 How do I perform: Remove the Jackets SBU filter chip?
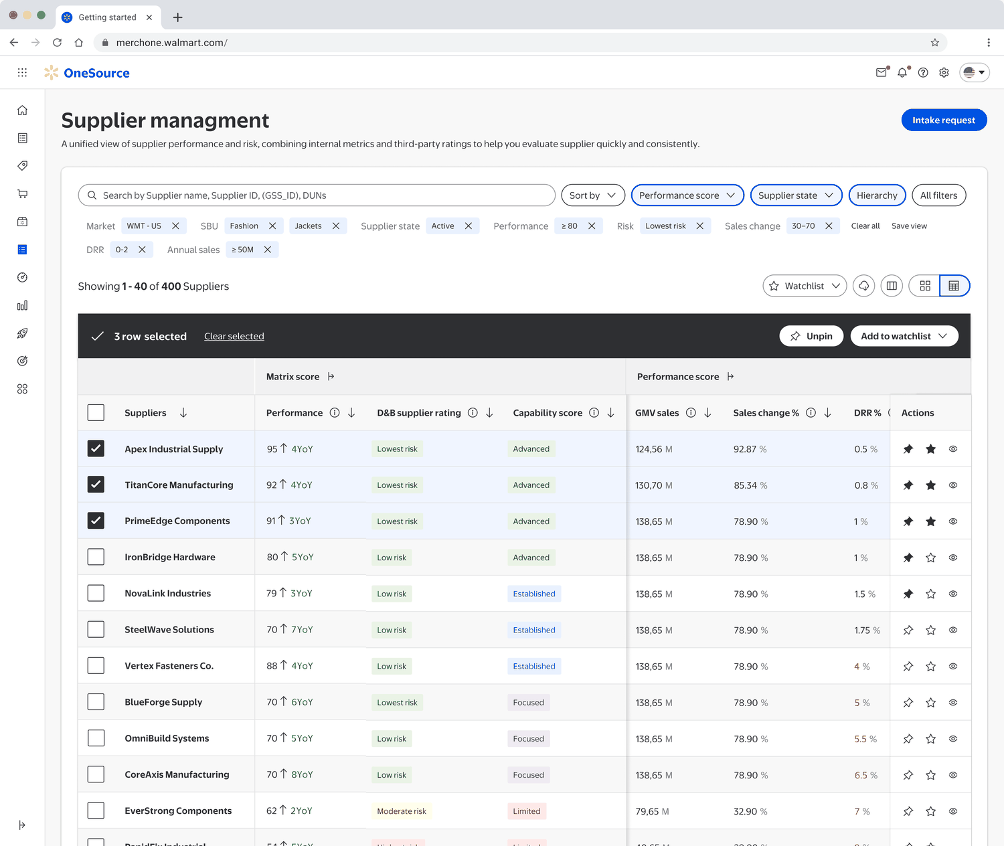pyautogui.click(x=336, y=226)
